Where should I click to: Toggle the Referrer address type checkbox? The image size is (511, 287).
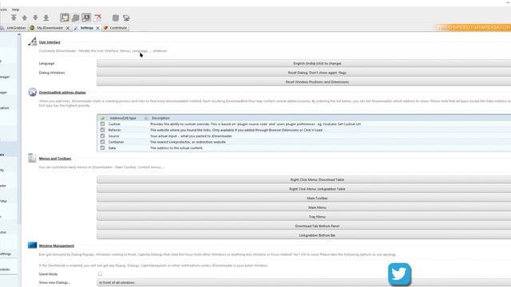tap(102, 130)
